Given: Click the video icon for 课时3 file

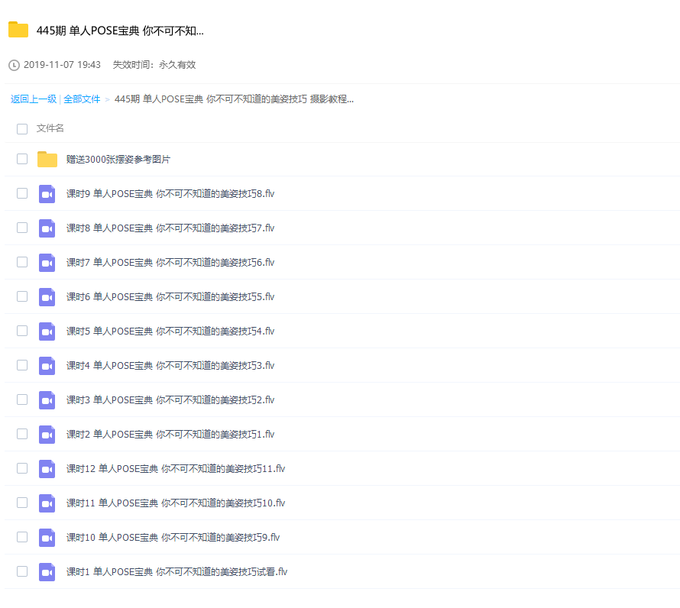Looking at the screenshot, I should pos(47,400).
